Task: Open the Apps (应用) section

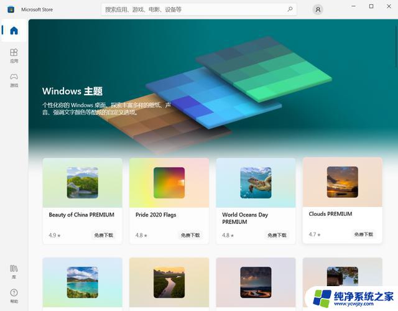Action: coord(14,56)
